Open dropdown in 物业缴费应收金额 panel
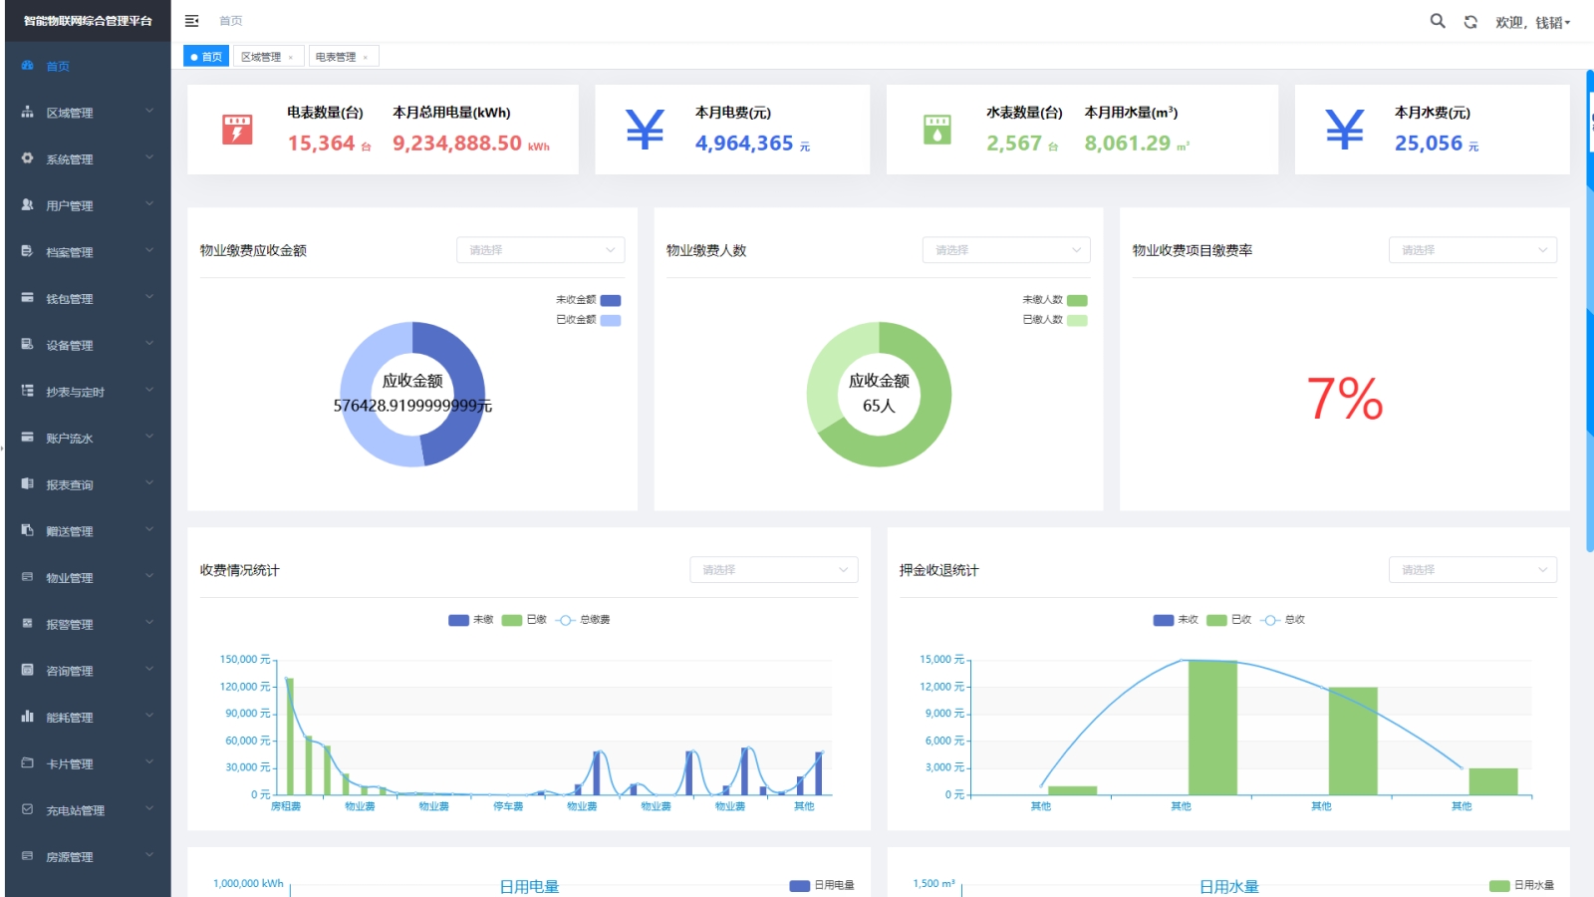1594x897 pixels. [540, 250]
